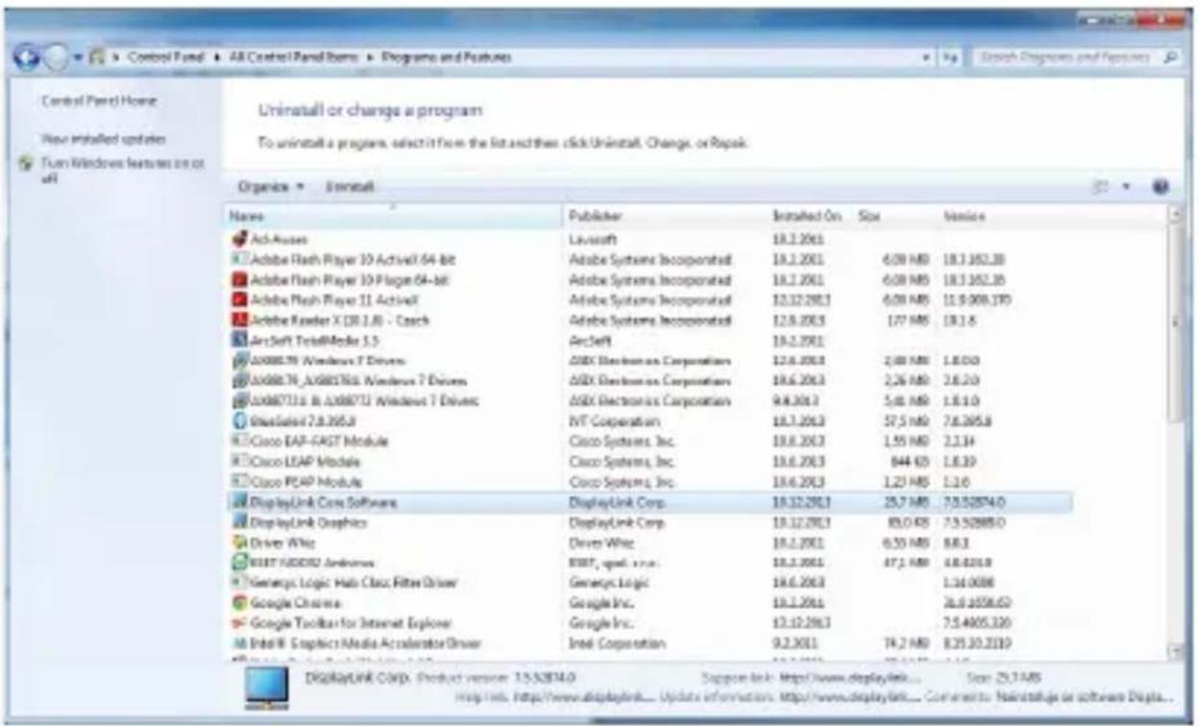Click the Uninstall toolbar button
The width and height of the screenshot is (1199, 726).
point(350,185)
